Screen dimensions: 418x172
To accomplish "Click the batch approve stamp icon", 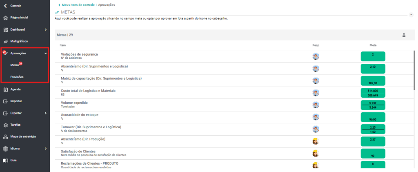I will [404, 35].
